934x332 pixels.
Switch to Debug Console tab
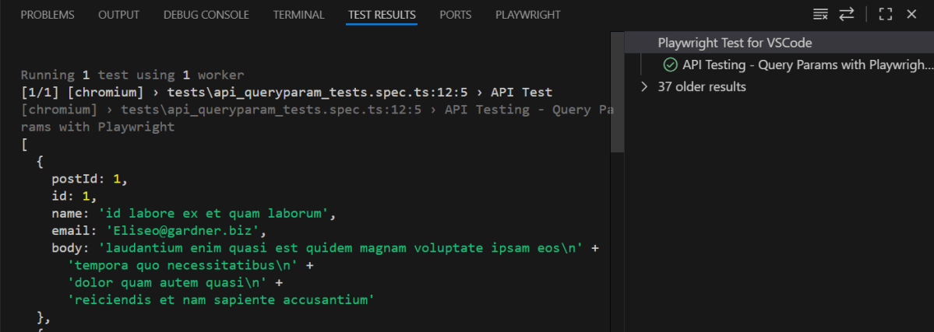click(x=206, y=15)
